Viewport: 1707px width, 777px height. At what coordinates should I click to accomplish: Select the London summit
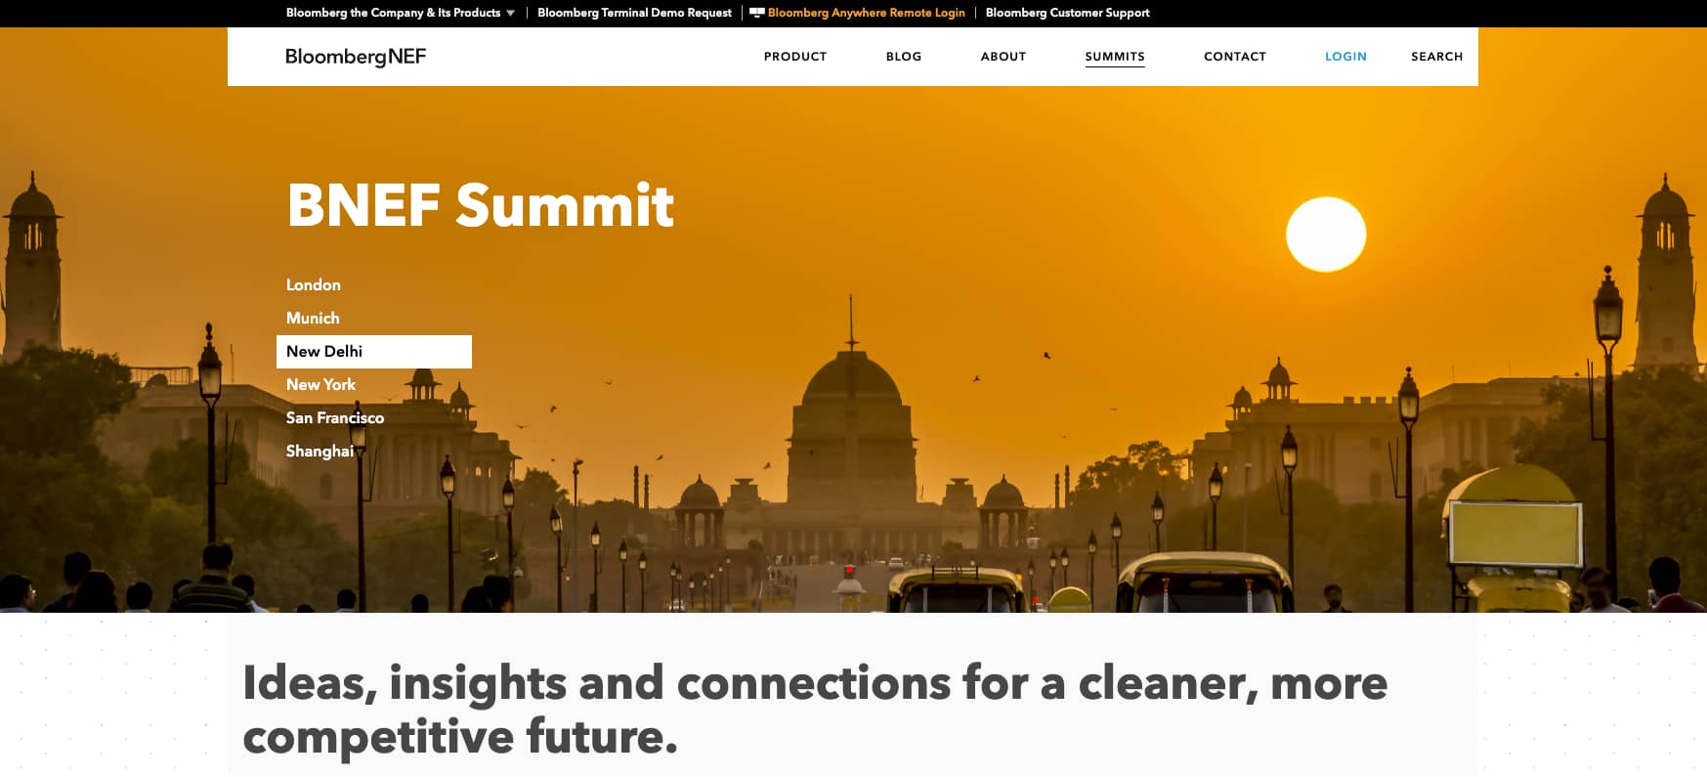pos(314,285)
